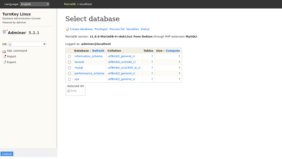Click Refresh in Database column header
Screen dimensions: 282x159
tap(98, 51)
